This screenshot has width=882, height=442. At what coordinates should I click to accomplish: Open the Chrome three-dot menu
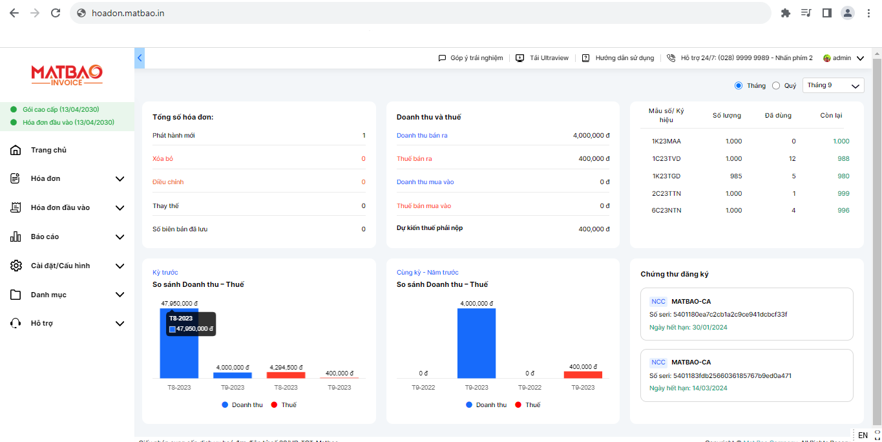click(868, 13)
